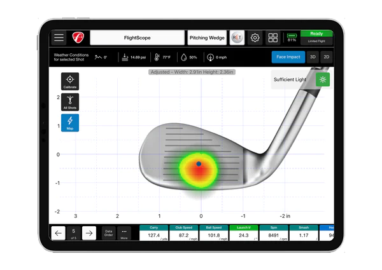Tap the Limited Flight label
The height and width of the screenshot is (270, 382).
tap(316, 41)
